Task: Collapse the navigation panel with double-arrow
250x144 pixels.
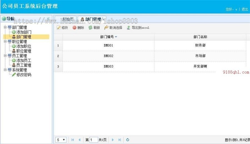Action: (48, 19)
